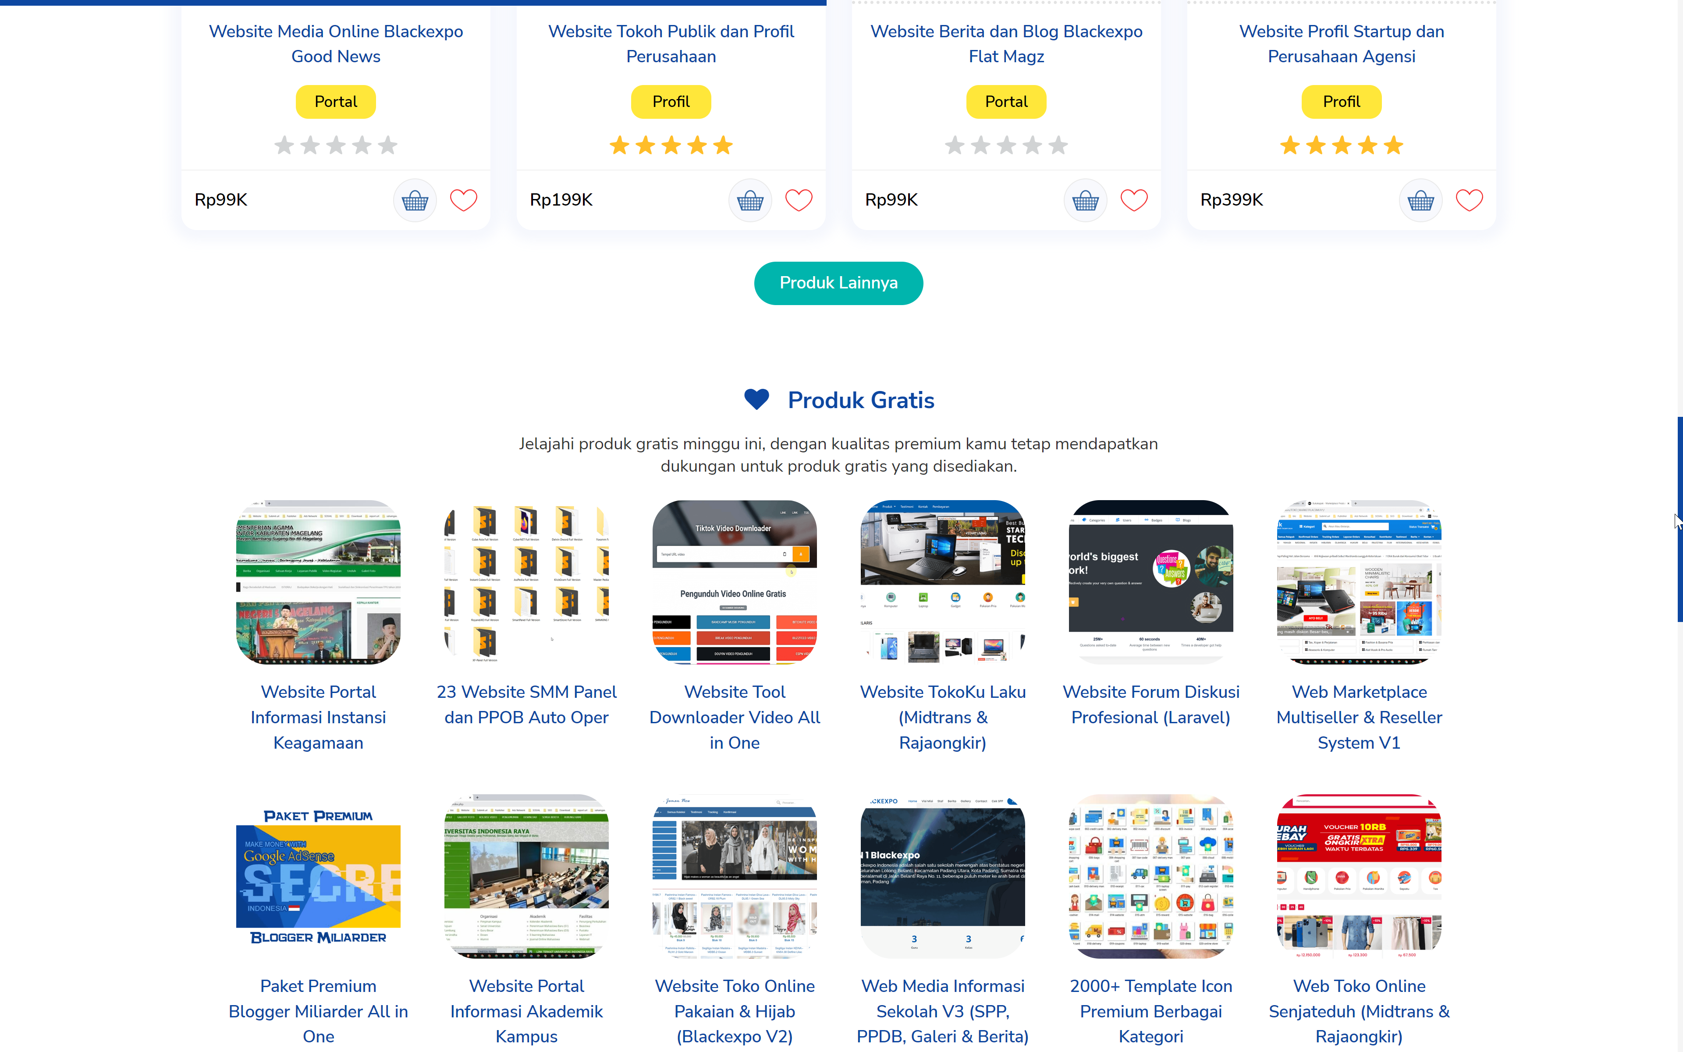Add the Rp199K Profil product to the basket
Viewport: 1683px width, 1052px height.
pos(750,200)
